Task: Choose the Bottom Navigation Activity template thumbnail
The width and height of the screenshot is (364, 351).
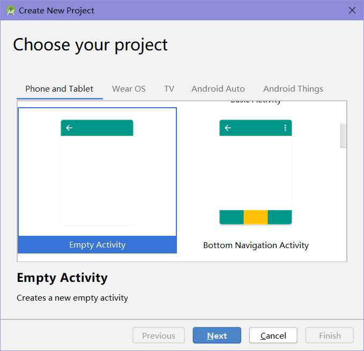Action: [256, 172]
